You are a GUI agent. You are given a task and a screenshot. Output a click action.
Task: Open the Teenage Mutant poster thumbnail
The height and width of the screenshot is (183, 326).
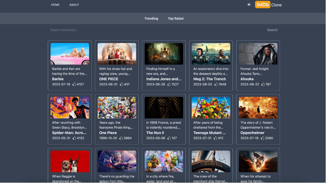211,107
